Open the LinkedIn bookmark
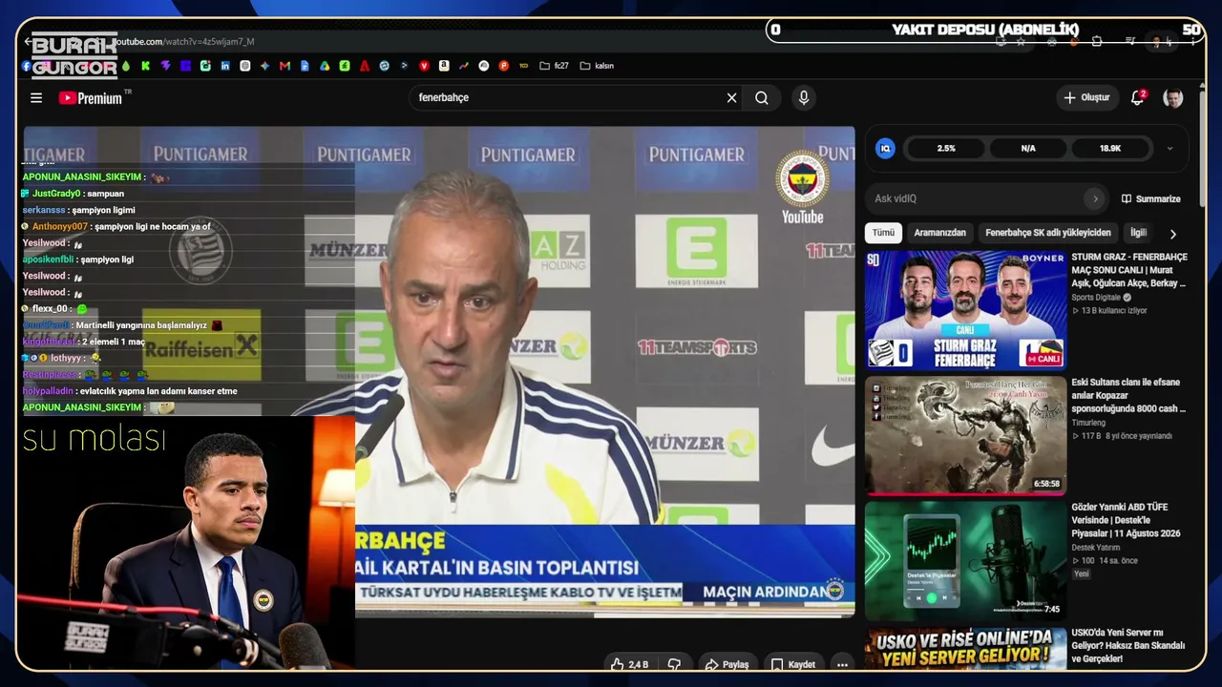The height and width of the screenshot is (687, 1222). [225, 66]
